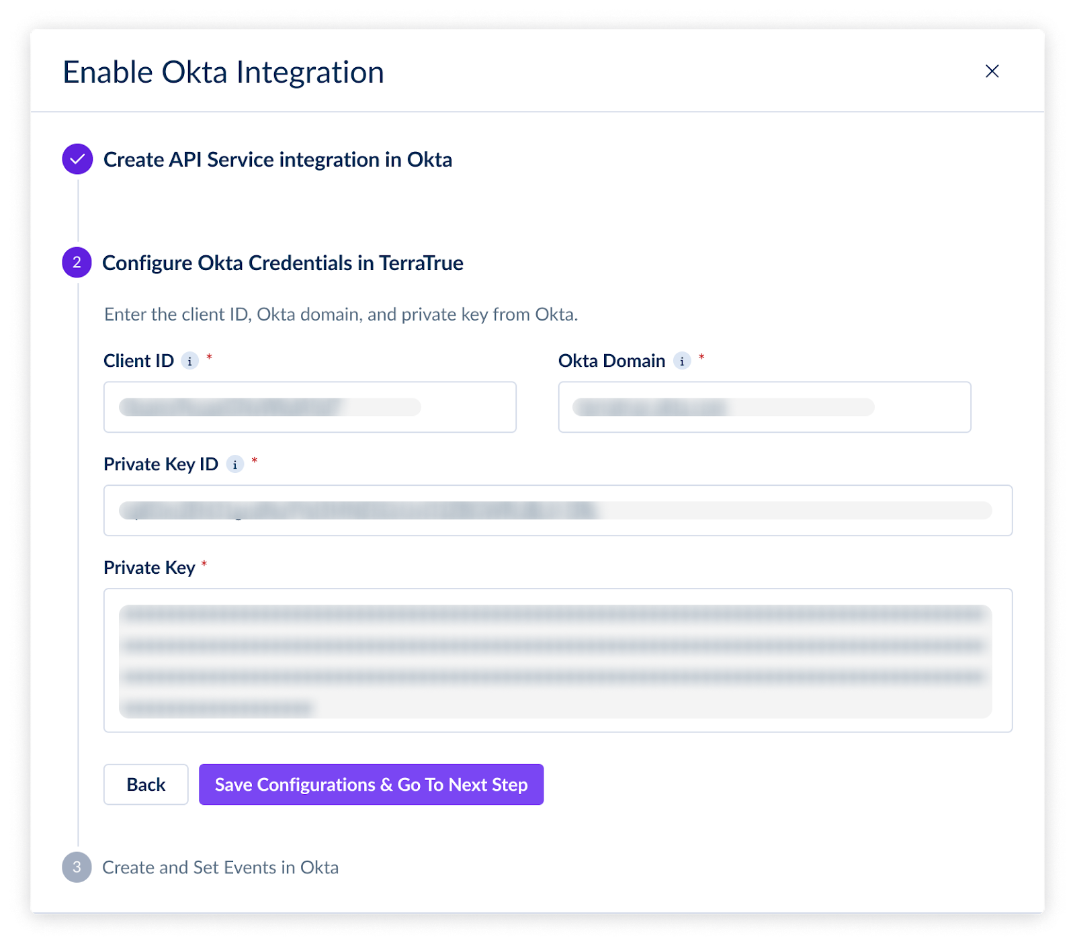
Task: Close the Enable Okta Integration dialog
Action: (992, 71)
